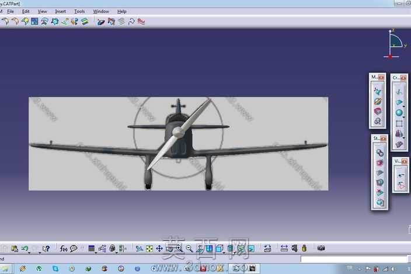Click the red flag icon in top toolbar

(x=141, y=22)
